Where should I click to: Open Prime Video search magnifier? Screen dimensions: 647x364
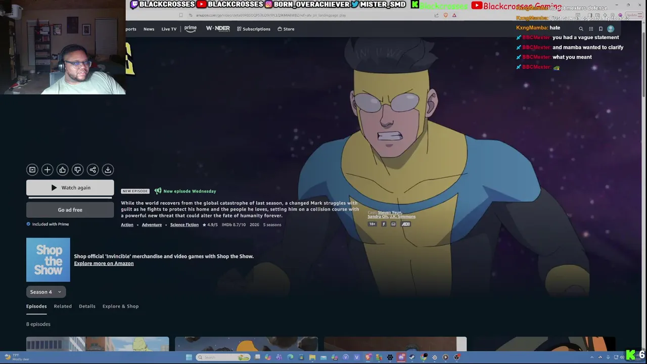pos(581,29)
